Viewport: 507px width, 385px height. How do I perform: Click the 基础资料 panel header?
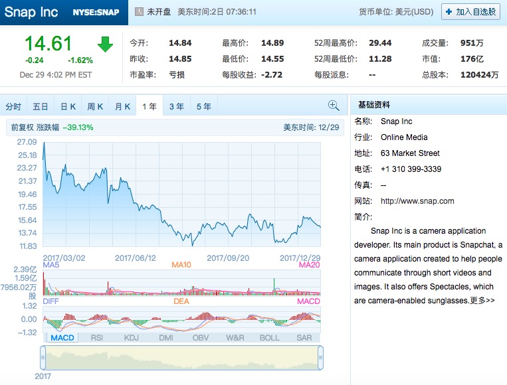374,105
